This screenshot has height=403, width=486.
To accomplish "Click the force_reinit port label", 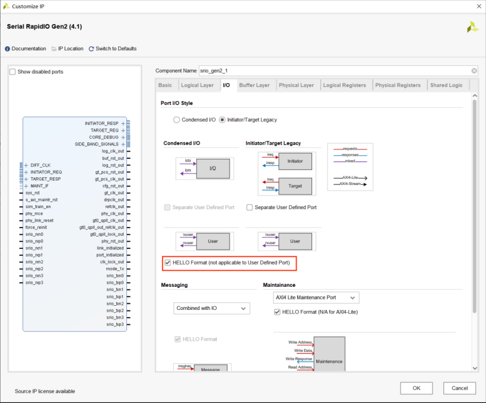I will [36, 228].
